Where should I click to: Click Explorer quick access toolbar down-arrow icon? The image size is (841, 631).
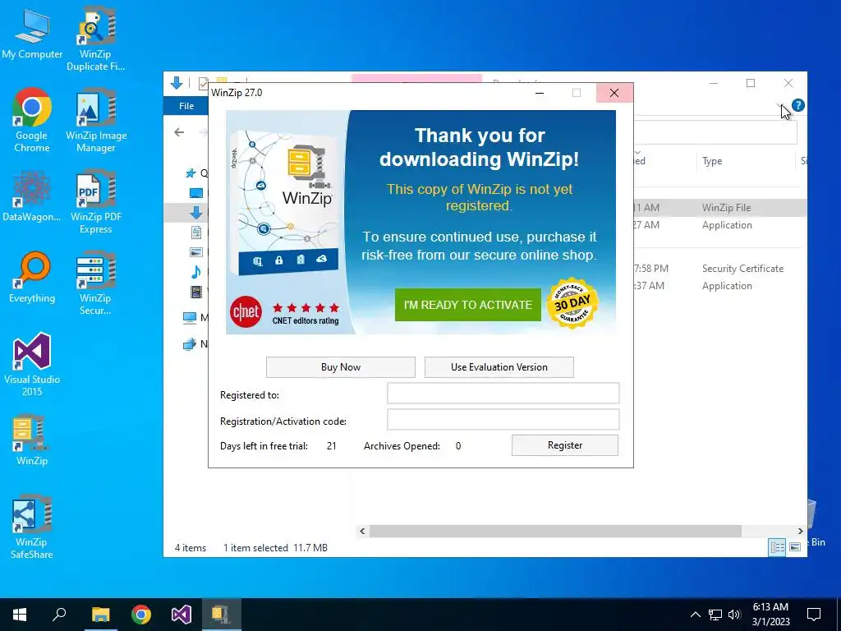pyautogui.click(x=177, y=83)
